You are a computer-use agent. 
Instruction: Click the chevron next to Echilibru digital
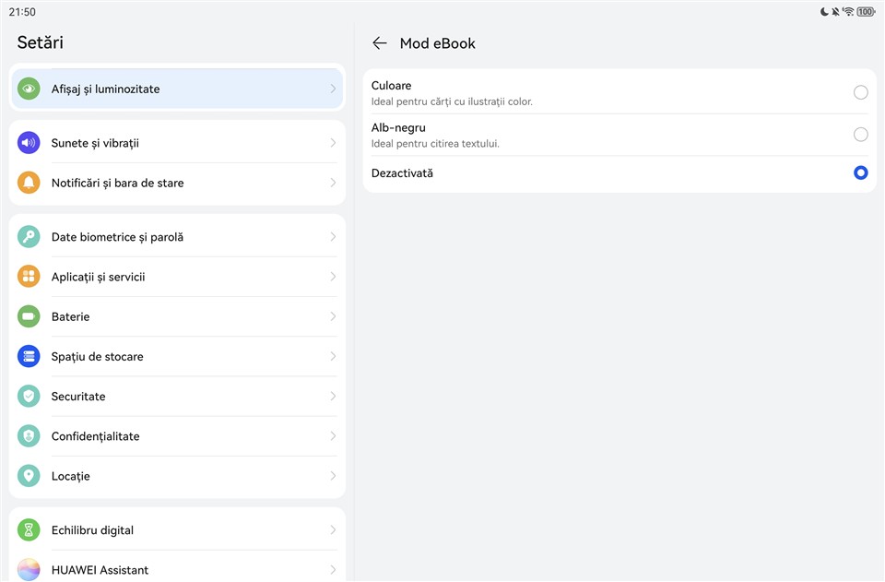coord(333,530)
